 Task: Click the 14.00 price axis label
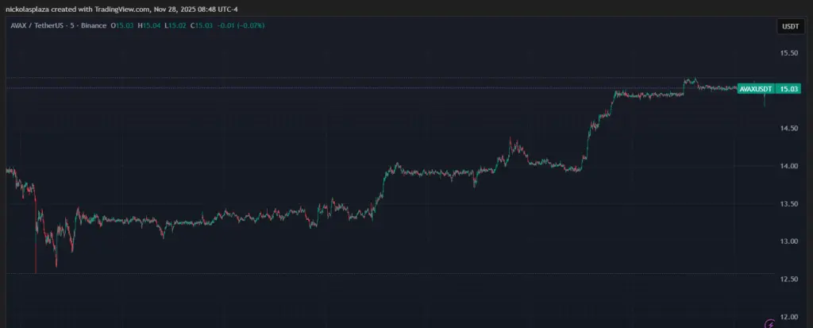point(788,166)
